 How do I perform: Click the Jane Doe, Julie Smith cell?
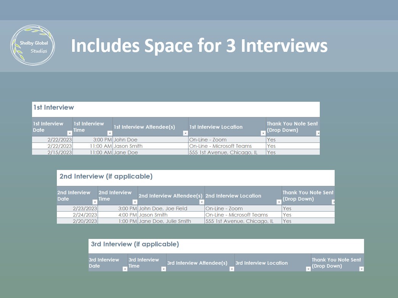171,221
